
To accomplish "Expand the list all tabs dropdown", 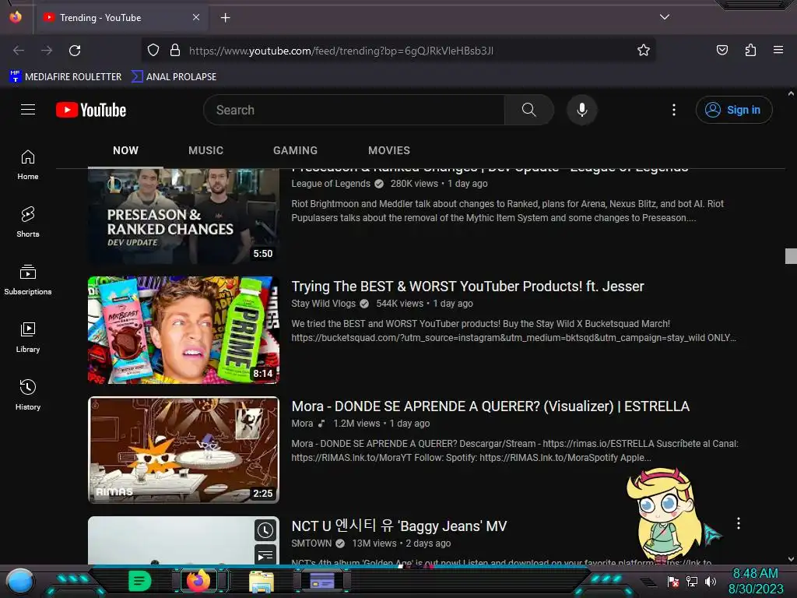I will [x=665, y=17].
